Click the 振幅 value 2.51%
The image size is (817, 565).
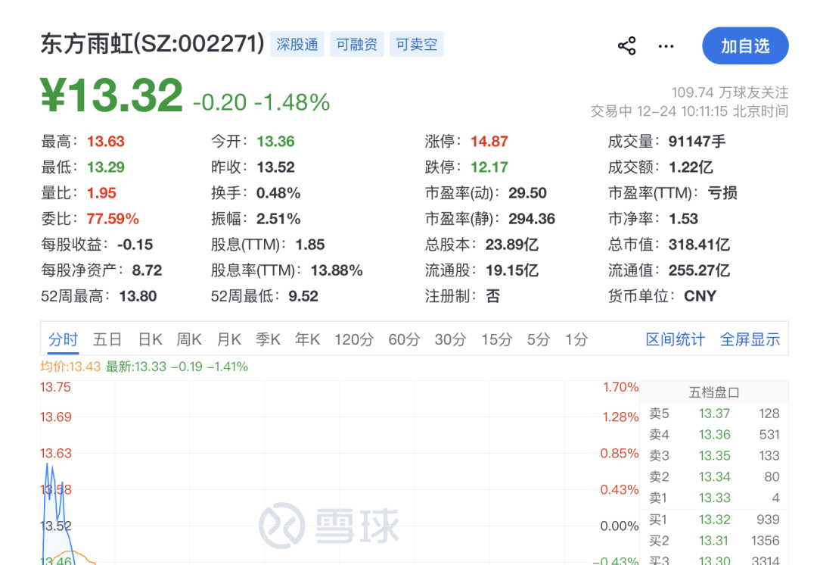pyautogui.click(x=278, y=219)
